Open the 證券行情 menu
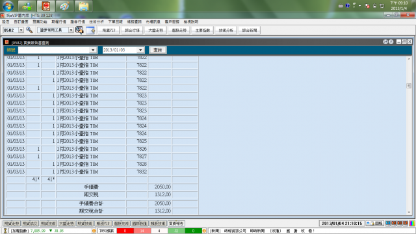Viewport: 416px width, 234px height. [x=77, y=21]
